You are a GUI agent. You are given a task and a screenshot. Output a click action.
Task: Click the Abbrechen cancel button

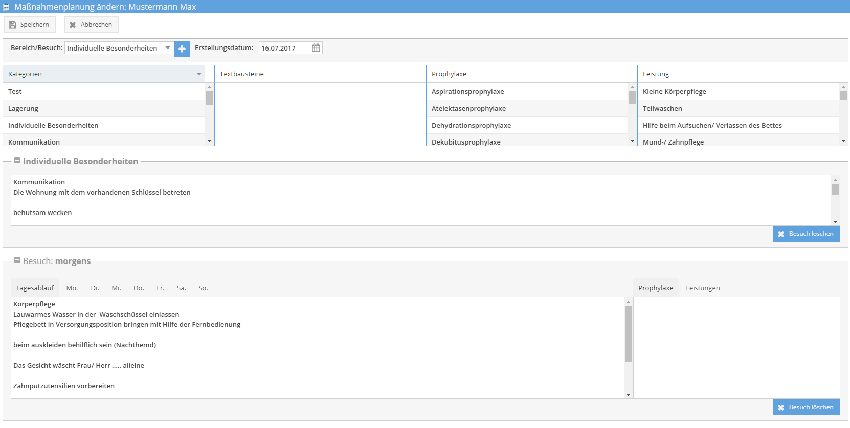[x=91, y=25]
